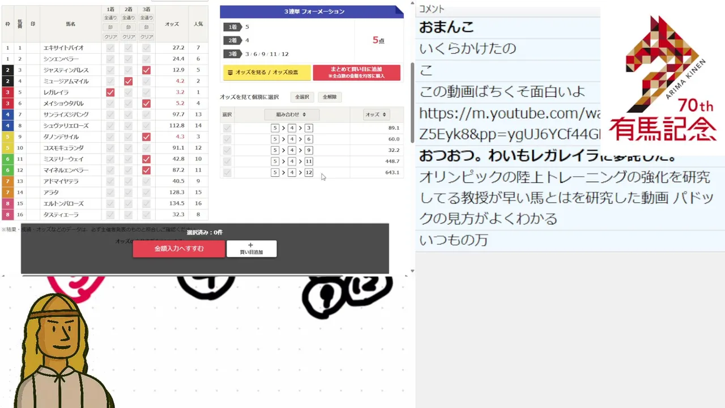The width and height of the screenshot is (725, 408).
Task: Click horse name エルトンバローズ
Action: (x=63, y=203)
